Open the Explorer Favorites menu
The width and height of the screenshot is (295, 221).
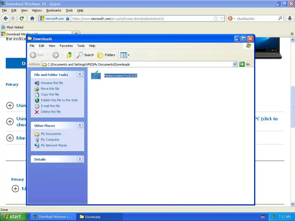click(x=66, y=46)
